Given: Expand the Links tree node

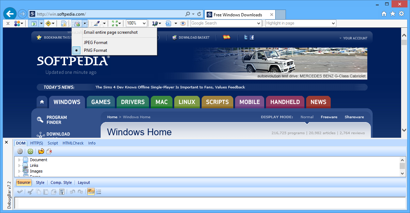Looking at the screenshot, I should click(x=19, y=165).
